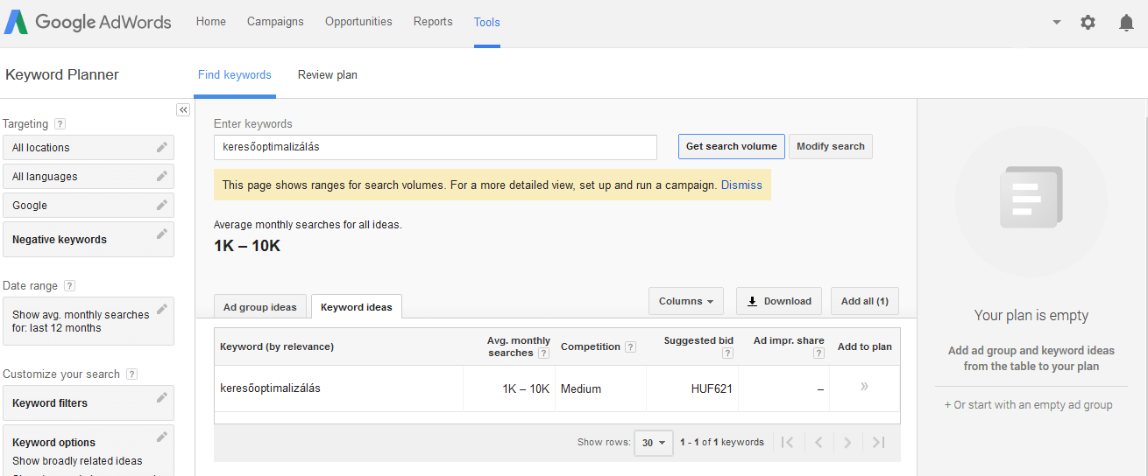This screenshot has height=476, width=1148.
Task: Switch to Find keywords tab
Action: 235,75
